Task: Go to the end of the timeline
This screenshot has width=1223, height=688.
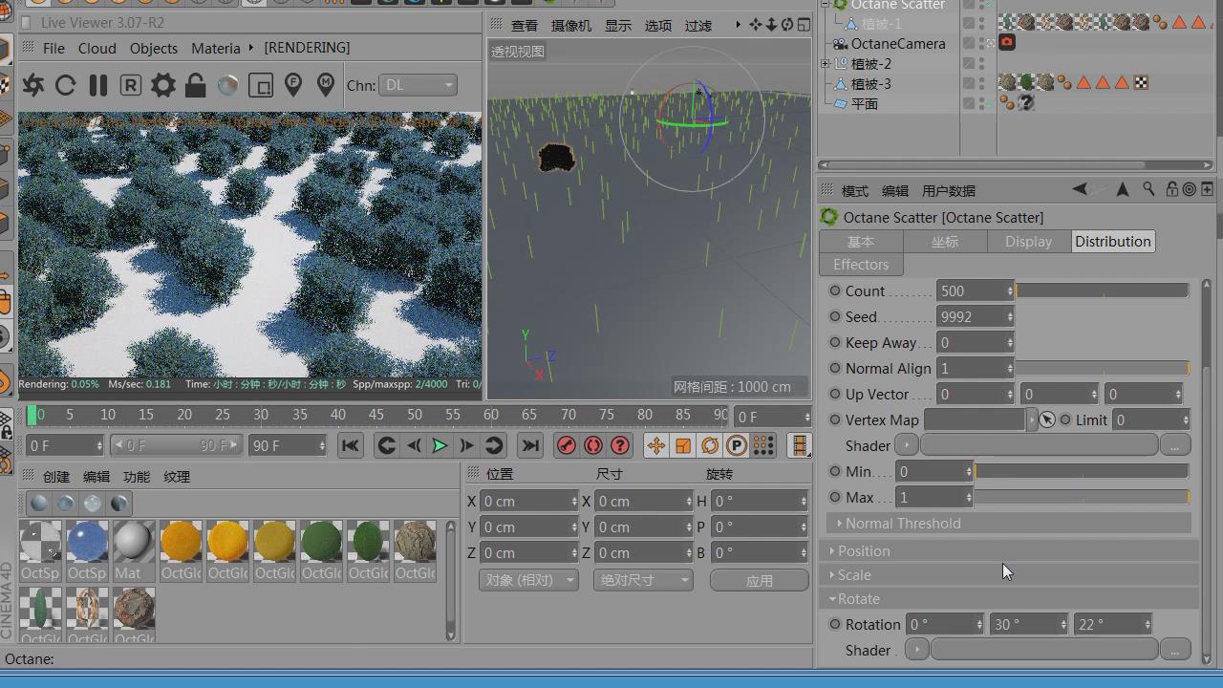Action: point(530,445)
